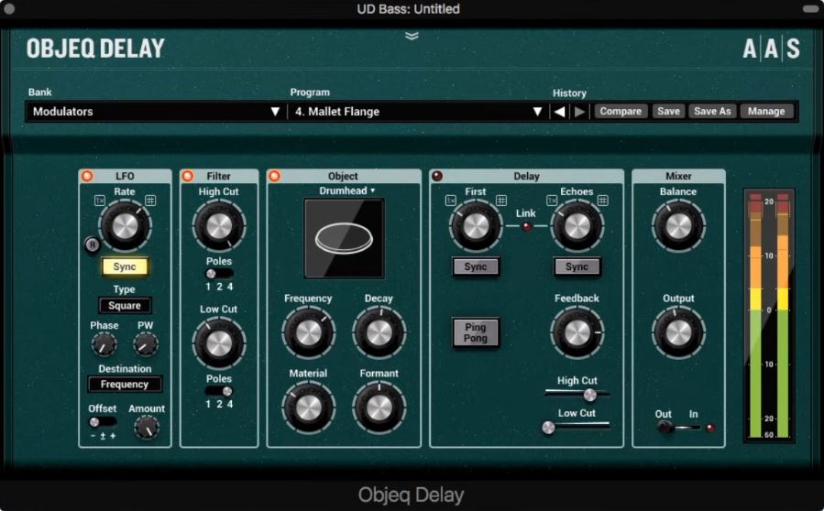Click the Echoes 1x icon
Screen dimensions: 824x511
pos(552,200)
